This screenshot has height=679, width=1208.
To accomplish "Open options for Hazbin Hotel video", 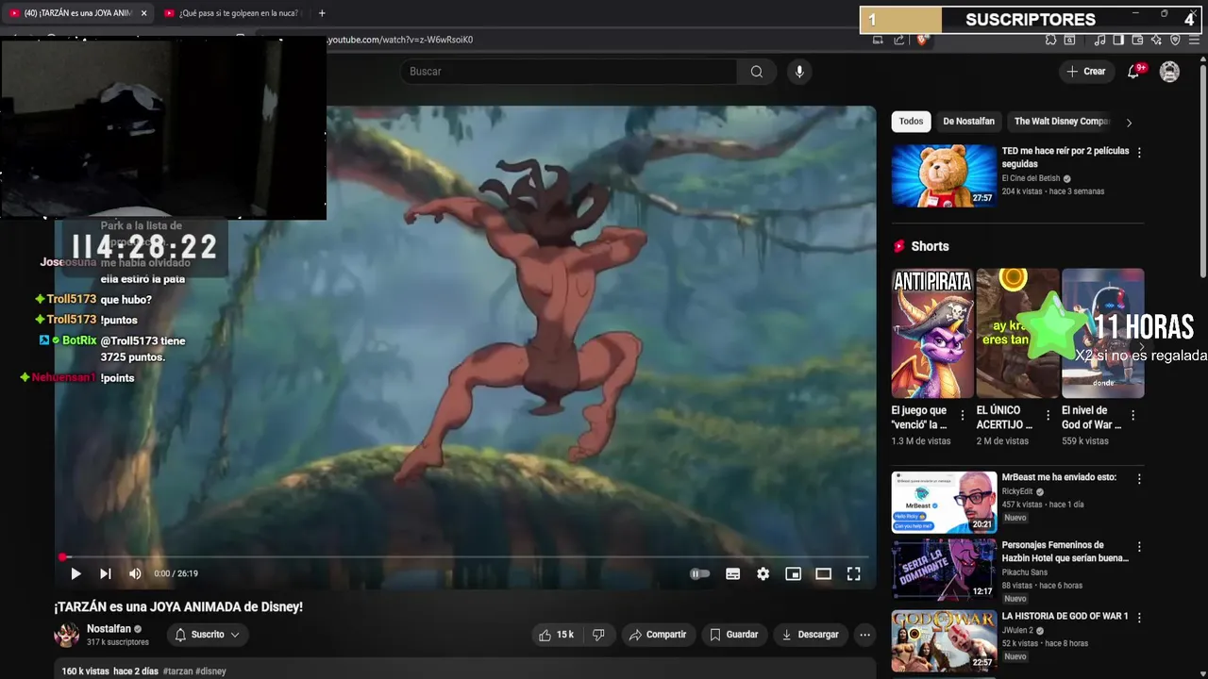I will tap(1139, 547).
